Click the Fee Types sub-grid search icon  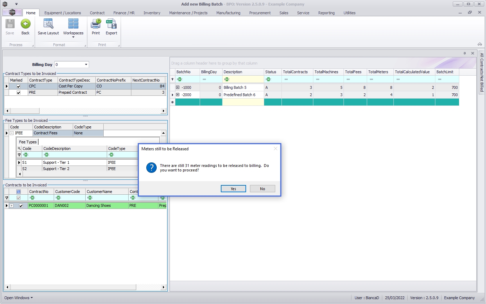tap(19, 149)
